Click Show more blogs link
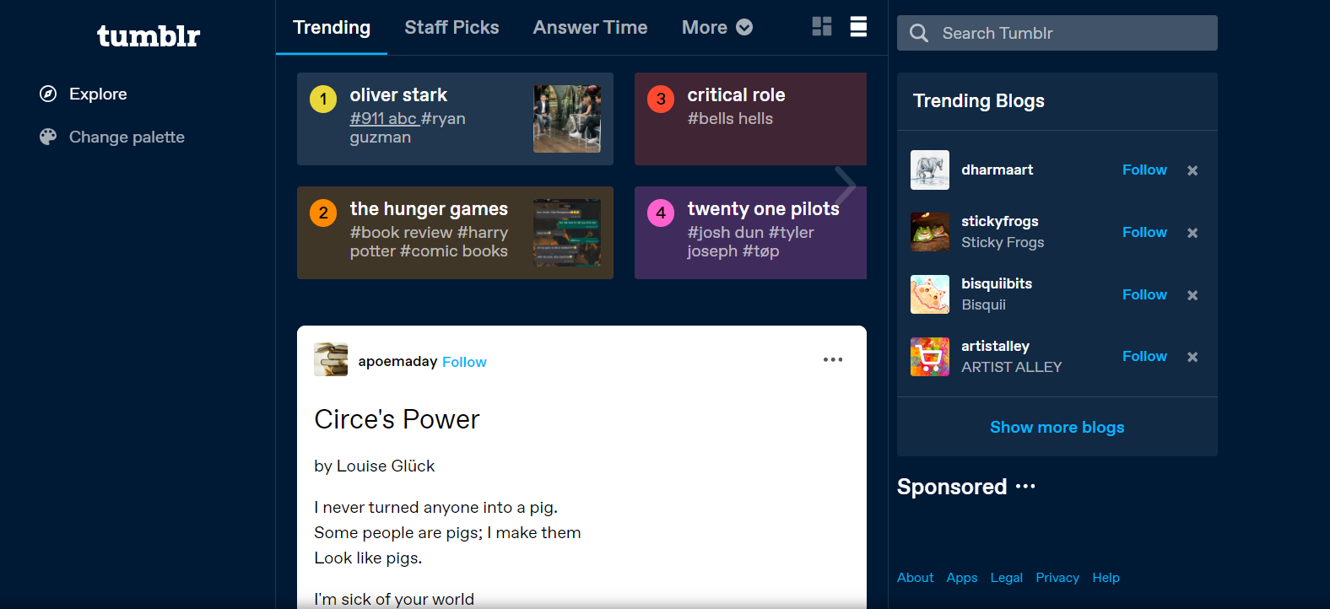1330x609 pixels. coord(1057,427)
